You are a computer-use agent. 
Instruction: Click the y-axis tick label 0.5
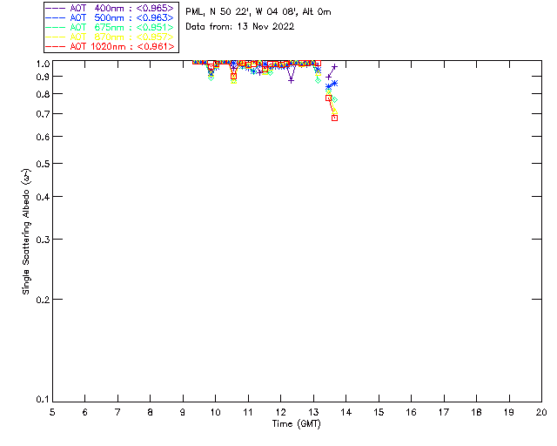click(x=43, y=164)
